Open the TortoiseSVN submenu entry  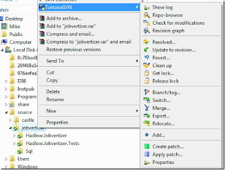(x=89, y=7)
